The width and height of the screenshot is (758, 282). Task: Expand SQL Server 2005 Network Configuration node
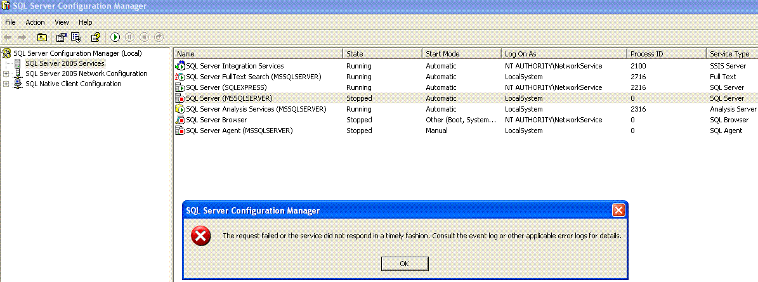click(x=6, y=74)
